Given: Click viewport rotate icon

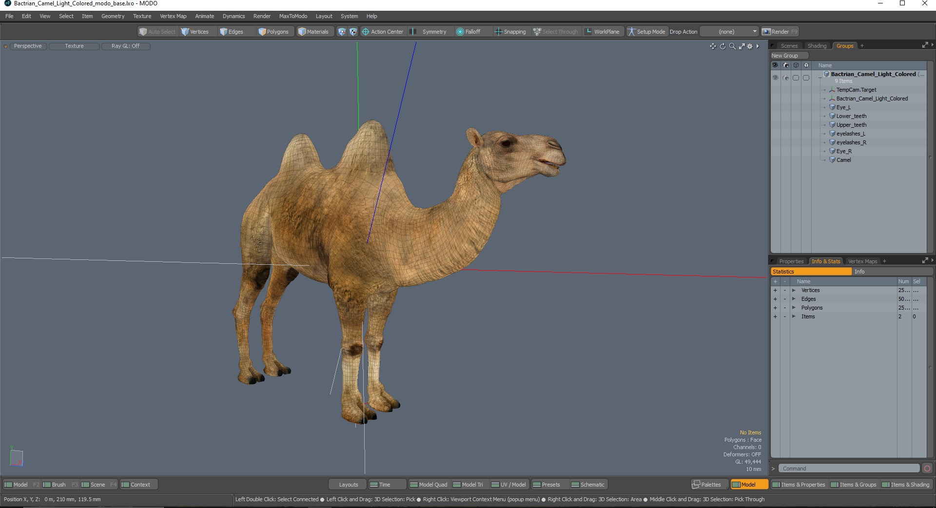Looking at the screenshot, I should coord(722,46).
